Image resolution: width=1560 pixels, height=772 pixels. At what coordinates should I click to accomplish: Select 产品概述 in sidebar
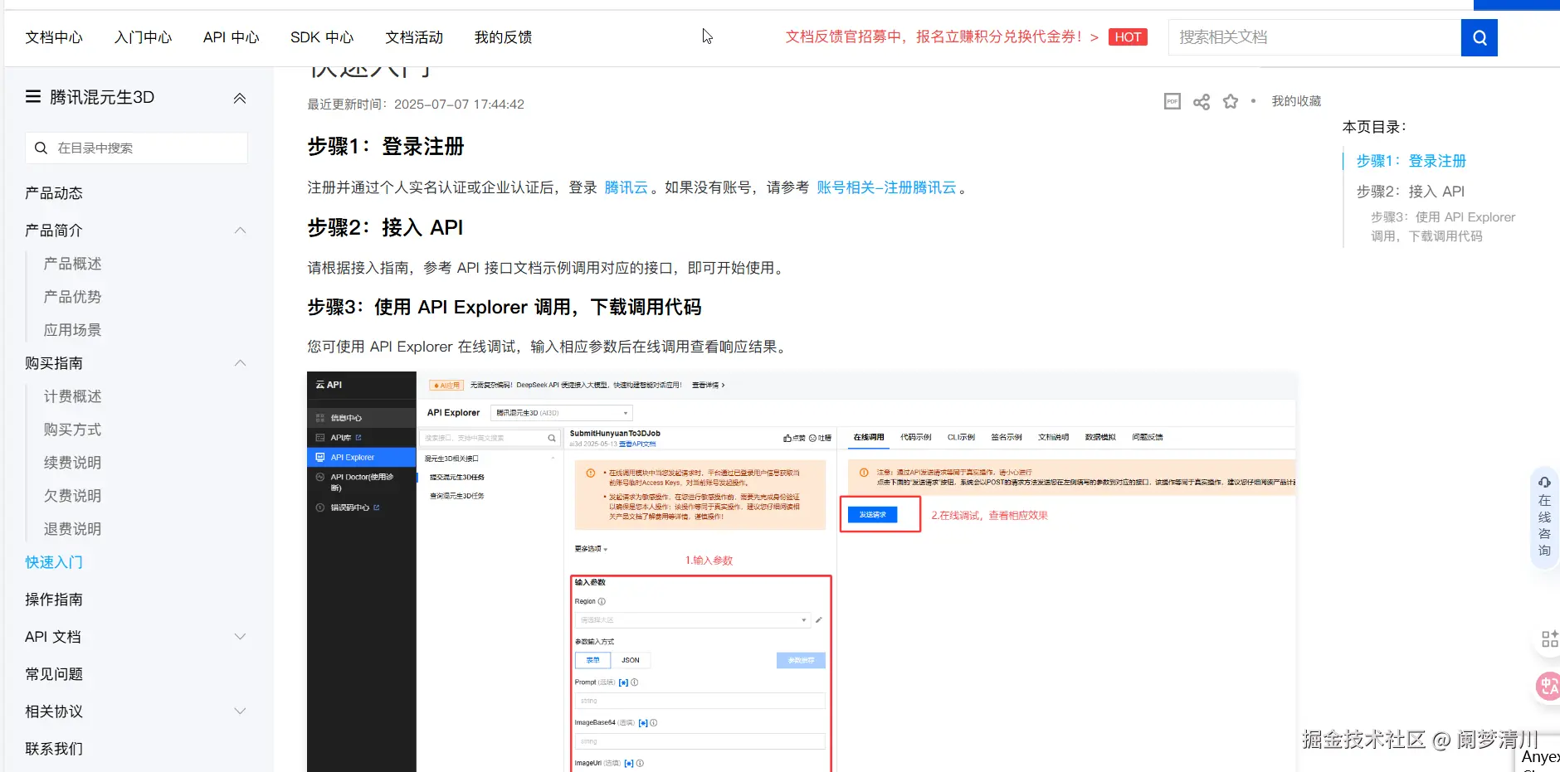(x=72, y=264)
